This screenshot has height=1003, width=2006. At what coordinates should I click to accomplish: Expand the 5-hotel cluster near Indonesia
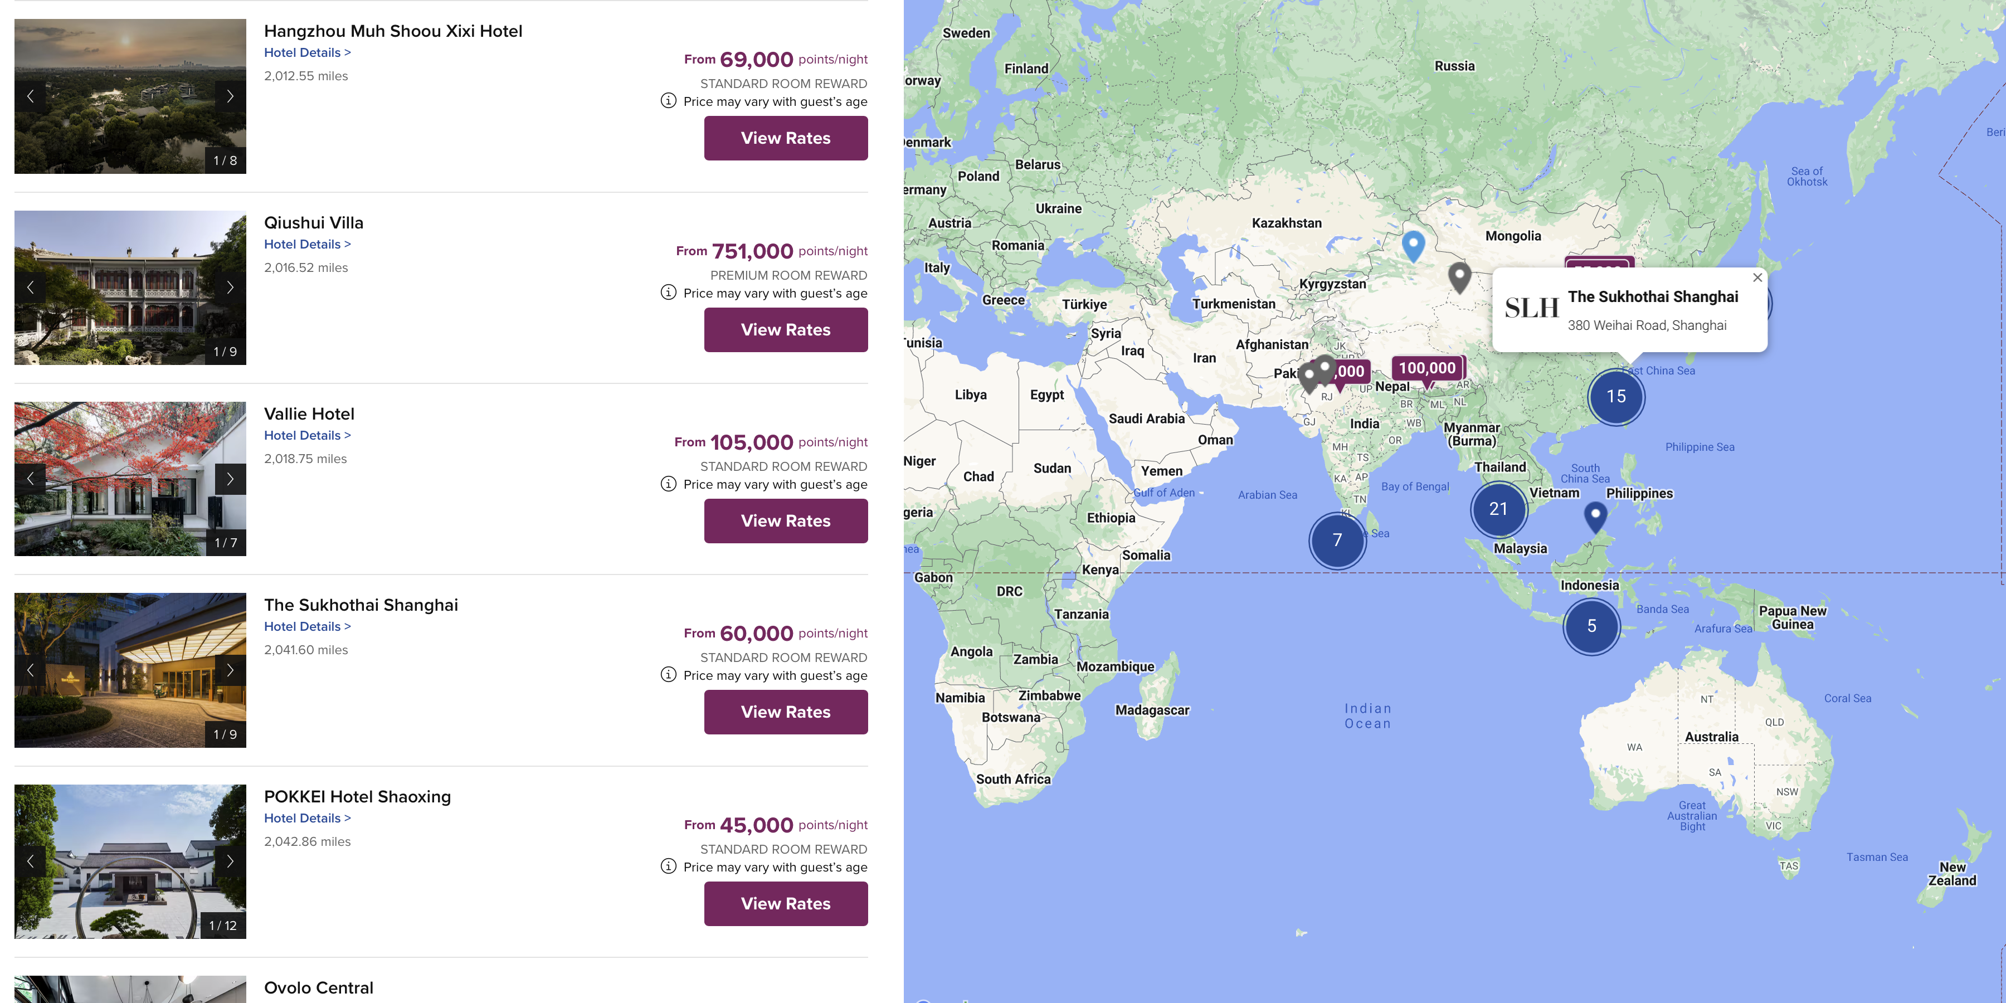point(1591,626)
